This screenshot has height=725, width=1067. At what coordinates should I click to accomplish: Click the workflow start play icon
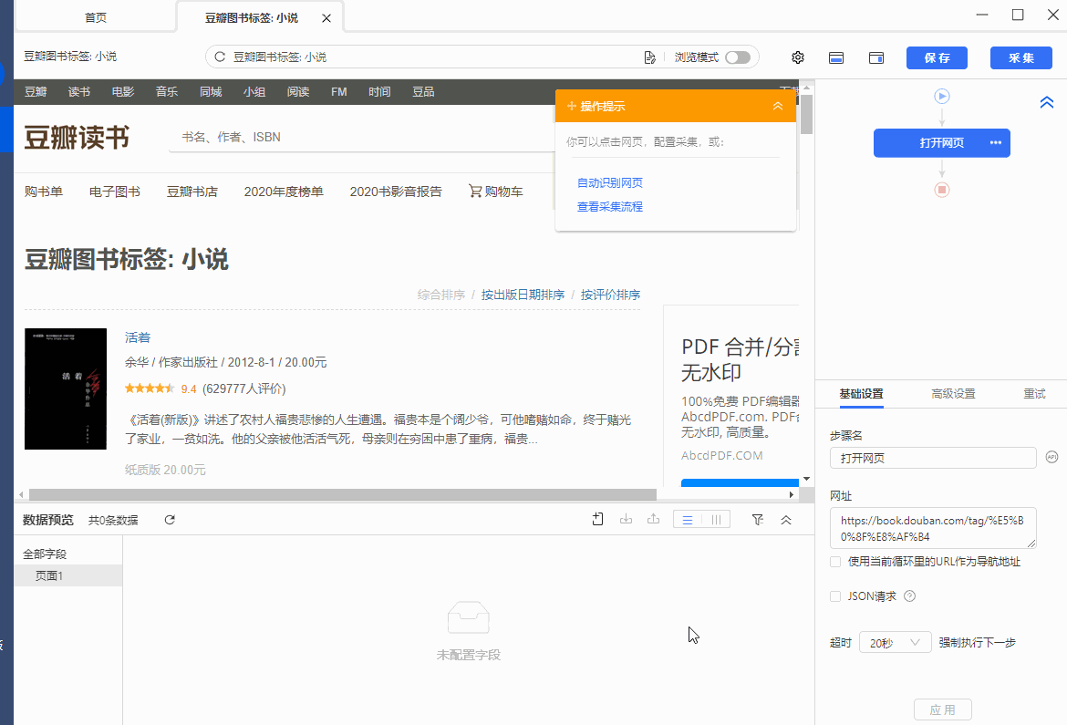click(x=942, y=96)
